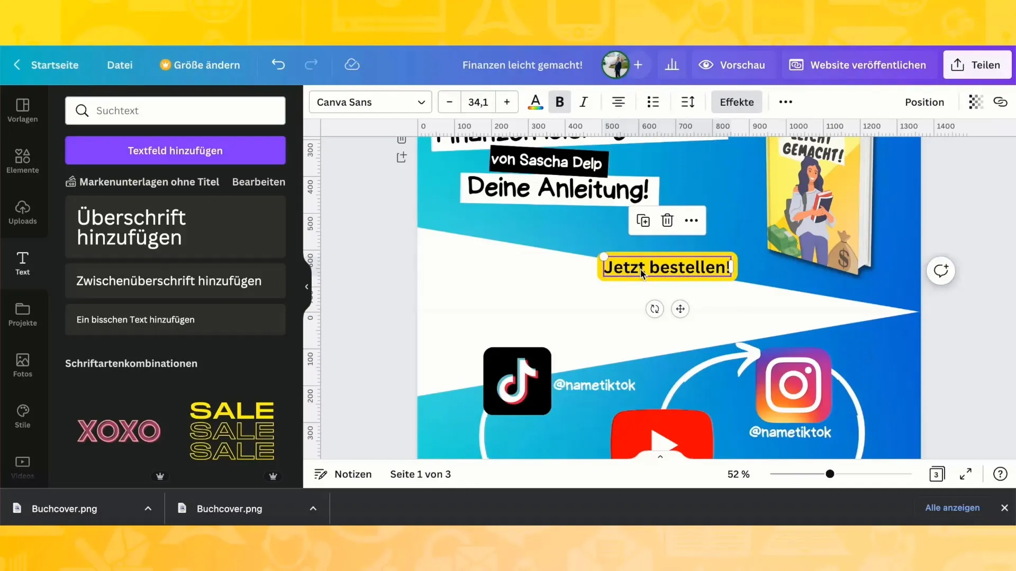
Task: Add a comment with speech bubble icon
Action: [x=941, y=271]
